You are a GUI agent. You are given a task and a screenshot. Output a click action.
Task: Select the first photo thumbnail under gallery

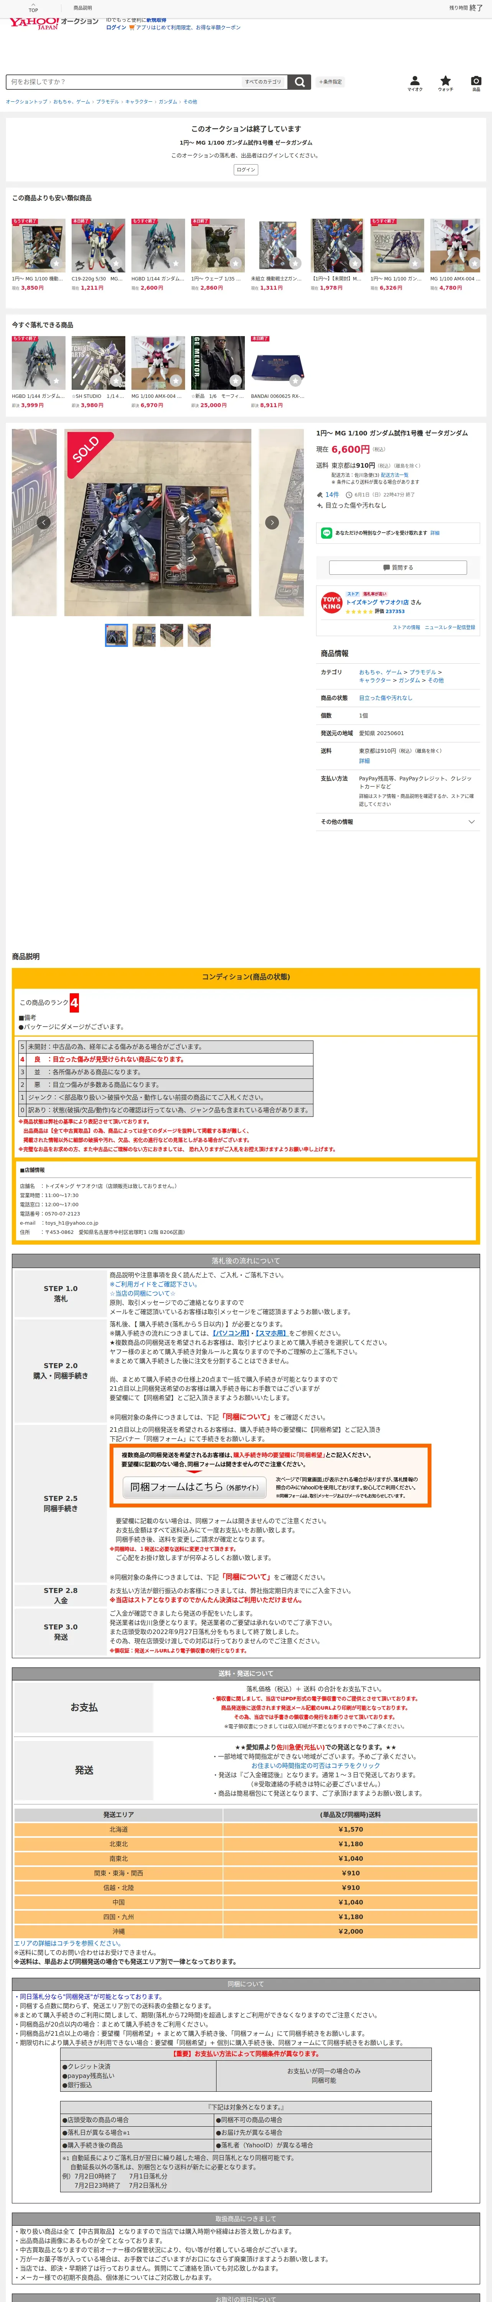click(x=116, y=635)
